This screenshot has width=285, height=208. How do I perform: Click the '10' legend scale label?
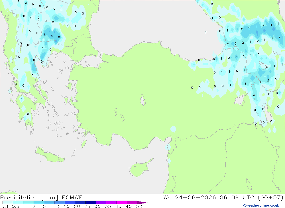click(x=56, y=206)
